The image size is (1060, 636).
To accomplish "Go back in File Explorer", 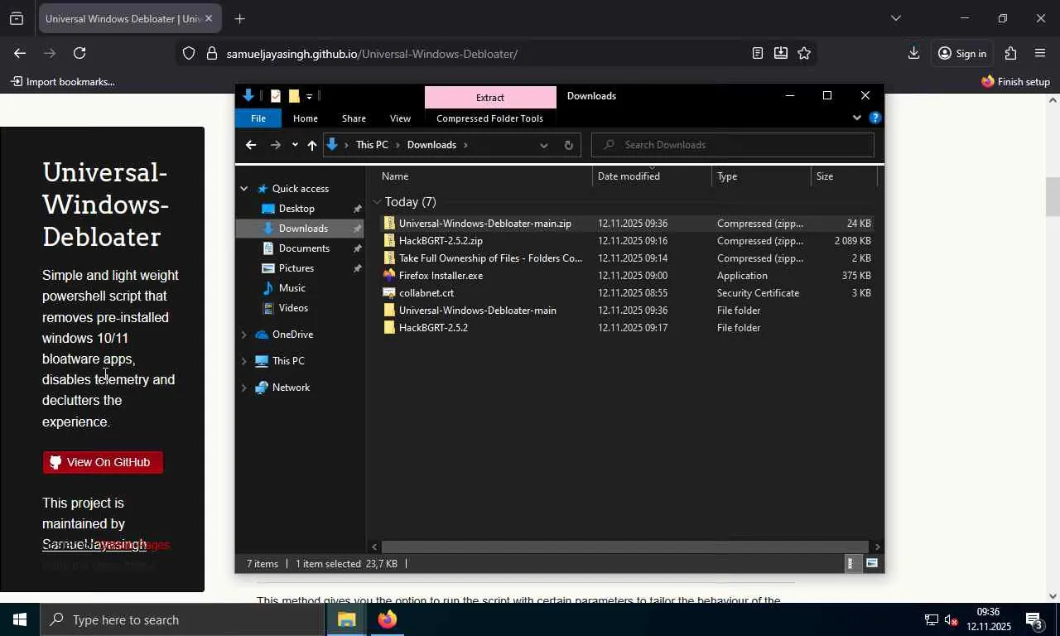I will click(x=251, y=145).
